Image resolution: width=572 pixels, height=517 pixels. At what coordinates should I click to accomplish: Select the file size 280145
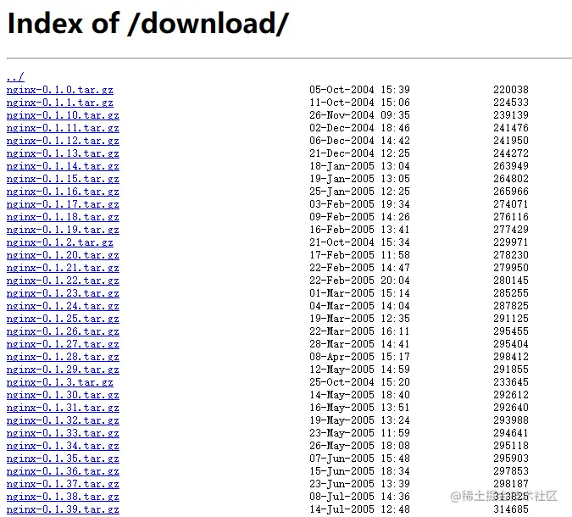pyautogui.click(x=511, y=281)
